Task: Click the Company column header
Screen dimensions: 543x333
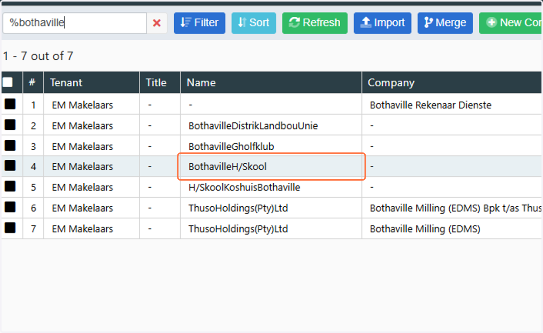Action: tap(391, 83)
